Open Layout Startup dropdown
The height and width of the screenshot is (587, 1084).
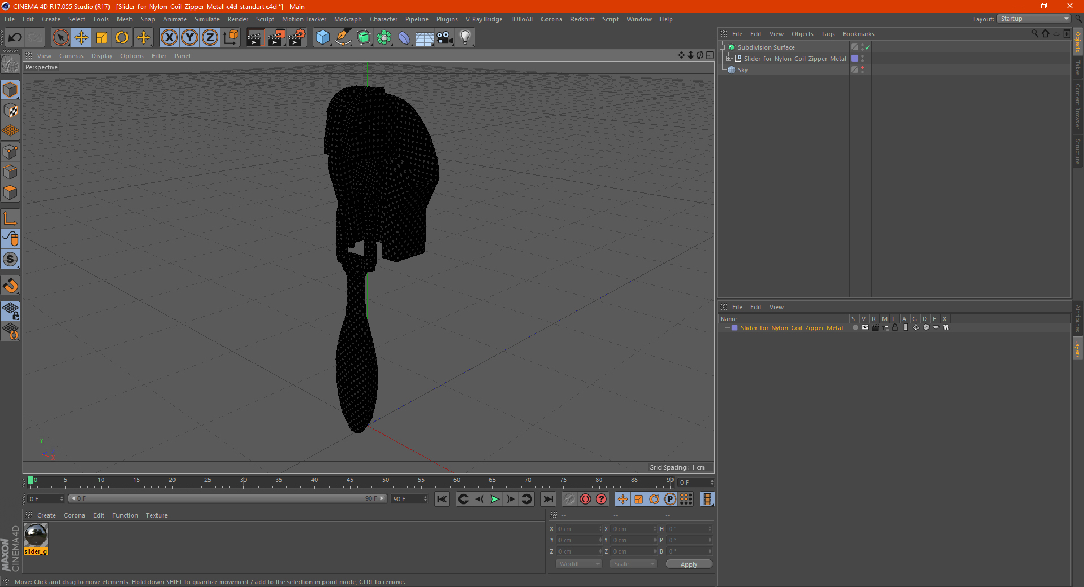click(x=1034, y=19)
